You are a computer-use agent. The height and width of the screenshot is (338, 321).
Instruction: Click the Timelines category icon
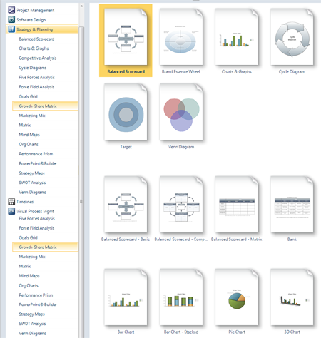click(x=11, y=202)
